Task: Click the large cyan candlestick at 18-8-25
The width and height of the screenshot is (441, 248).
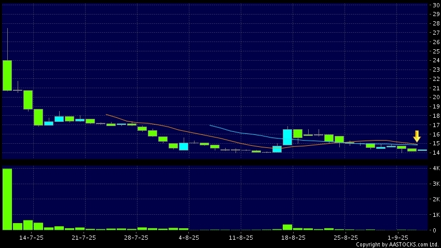Action: point(287,137)
